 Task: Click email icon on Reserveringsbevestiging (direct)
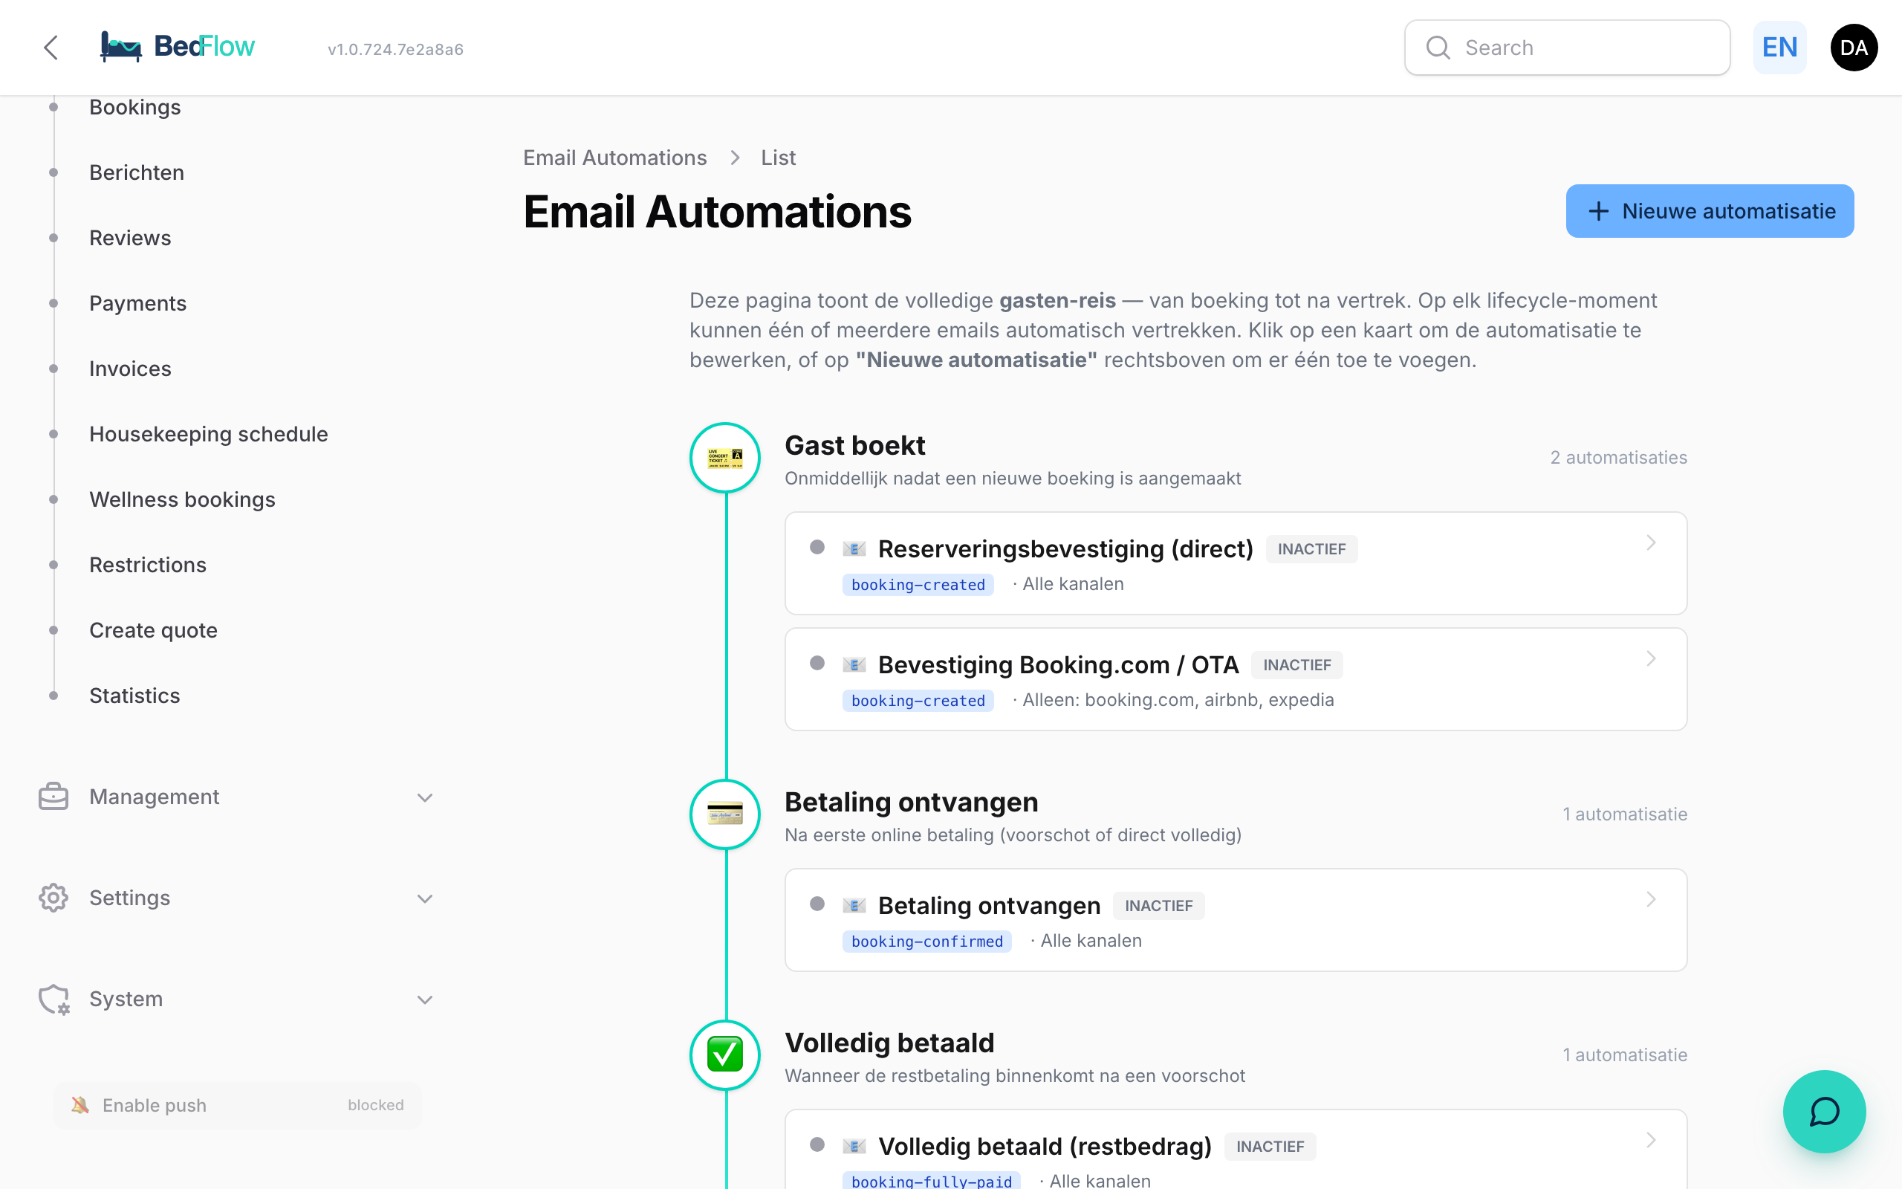click(x=854, y=548)
